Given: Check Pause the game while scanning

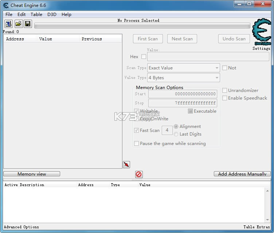Looking at the screenshot, I should coord(137,144).
